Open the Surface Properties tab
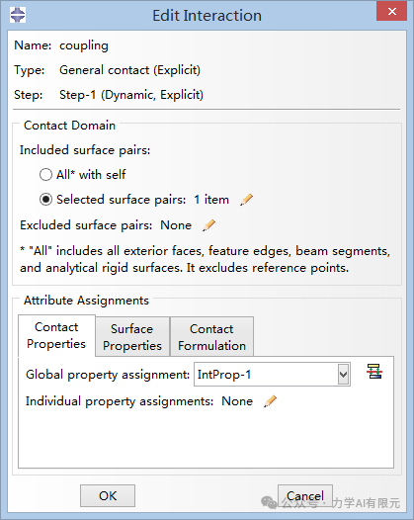 coord(132,337)
